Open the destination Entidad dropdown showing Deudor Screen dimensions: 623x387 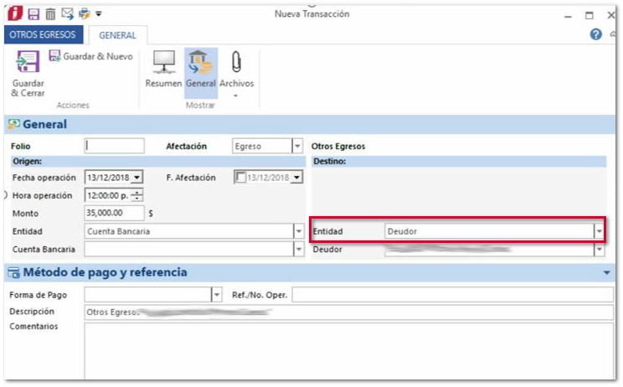click(599, 231)
